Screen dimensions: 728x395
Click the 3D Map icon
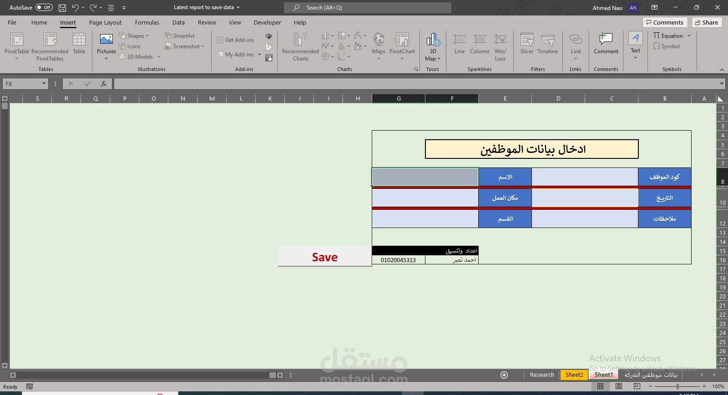pyautogui.click(x=433, y=40)
